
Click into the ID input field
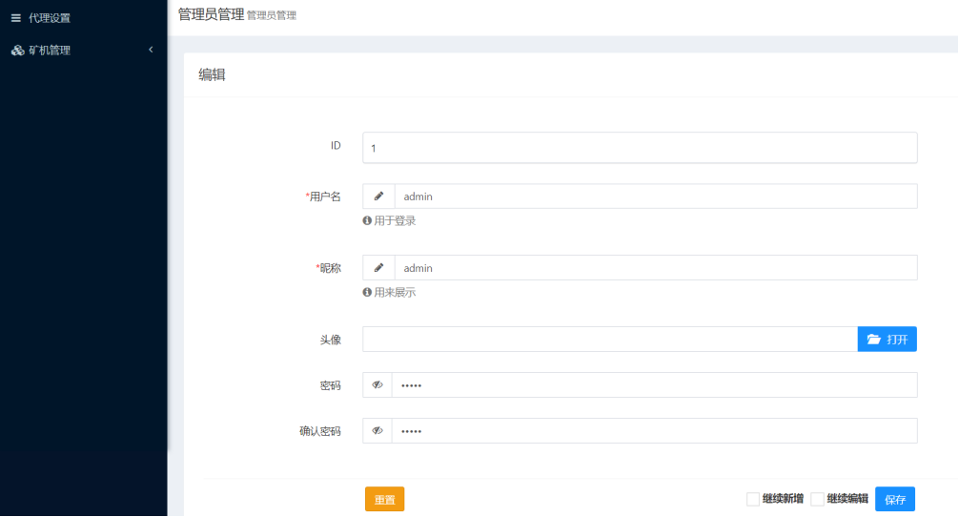(639, 148)
